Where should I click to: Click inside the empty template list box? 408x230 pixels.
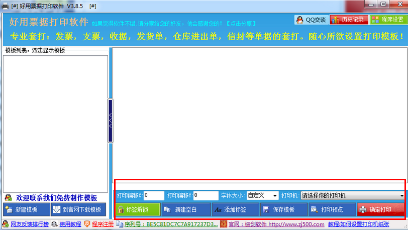55,124
